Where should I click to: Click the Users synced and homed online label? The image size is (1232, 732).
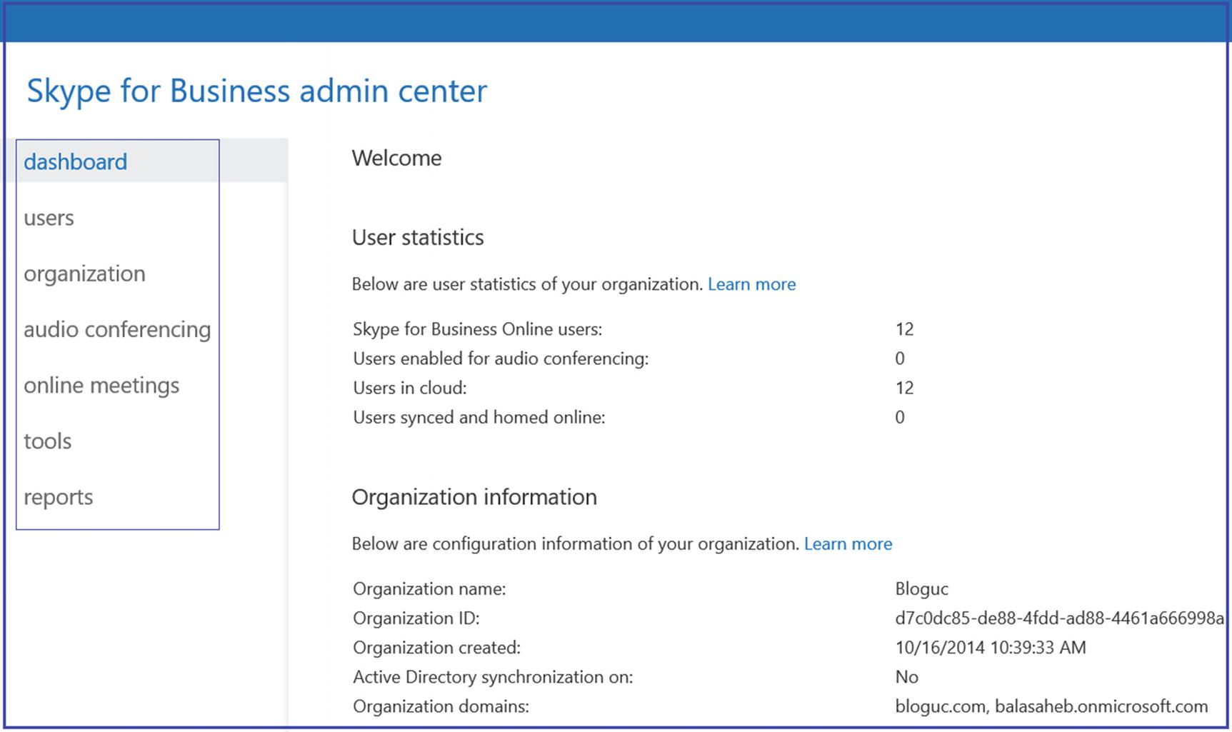(x=479, y=417)
